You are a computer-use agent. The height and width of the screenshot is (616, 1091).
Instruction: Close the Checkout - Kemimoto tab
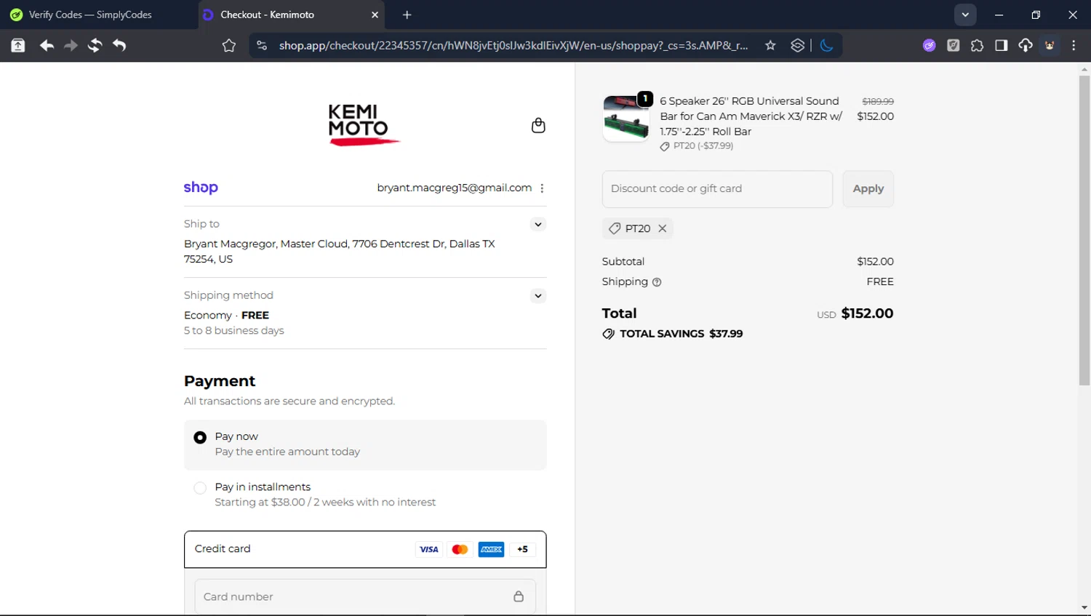[375, 15]
